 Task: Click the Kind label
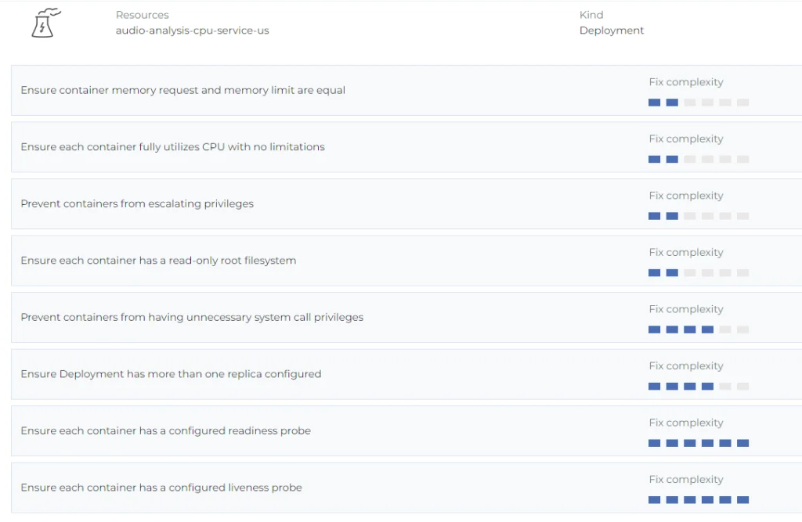(591, 15)
